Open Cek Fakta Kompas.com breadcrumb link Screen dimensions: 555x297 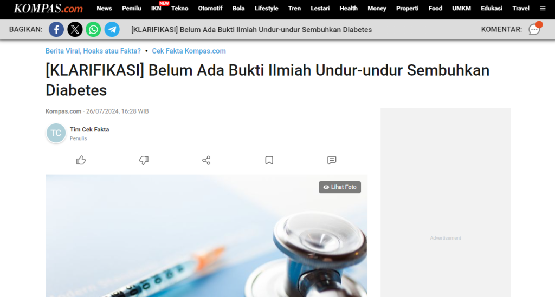click(x=189, y=51)
